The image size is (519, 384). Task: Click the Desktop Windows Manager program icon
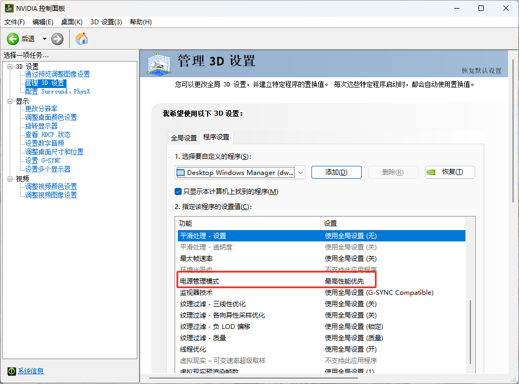click(x=181, y=173)
